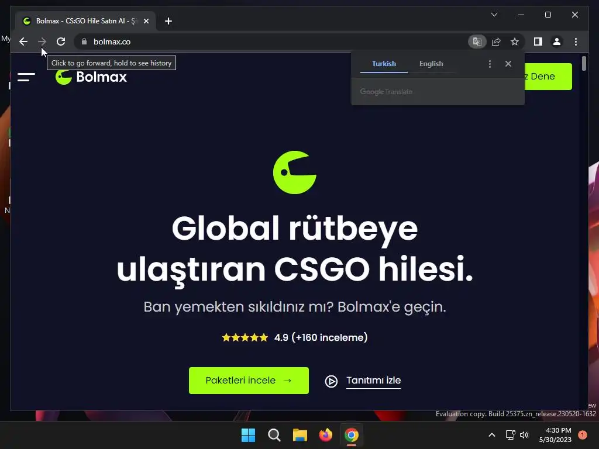This screenshot has width=599, height=449.
Task: Open volume control tray icon
Action: 524,435
